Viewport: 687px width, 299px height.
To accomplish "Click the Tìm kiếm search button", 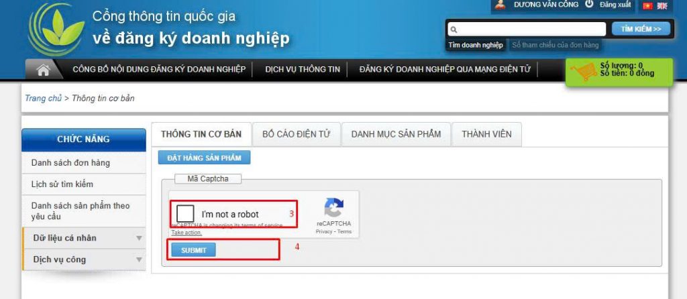I will 641,29.
